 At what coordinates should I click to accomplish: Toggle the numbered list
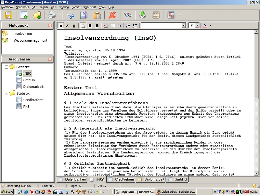[128, 26]
